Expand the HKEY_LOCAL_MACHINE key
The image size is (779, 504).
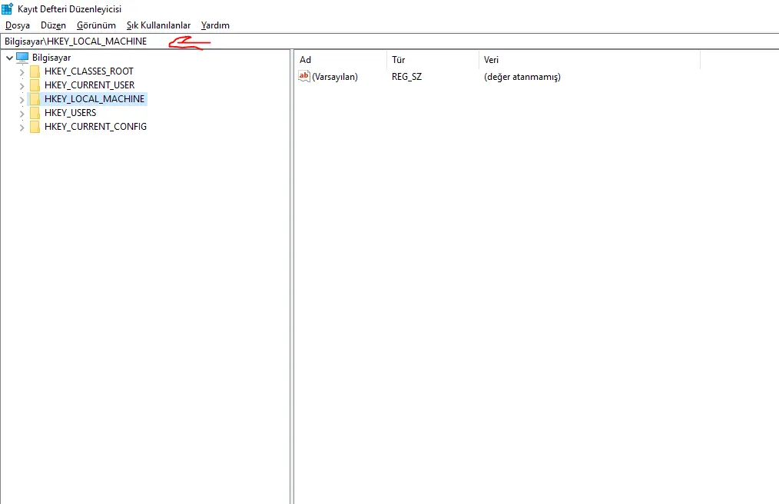[22, 99]
